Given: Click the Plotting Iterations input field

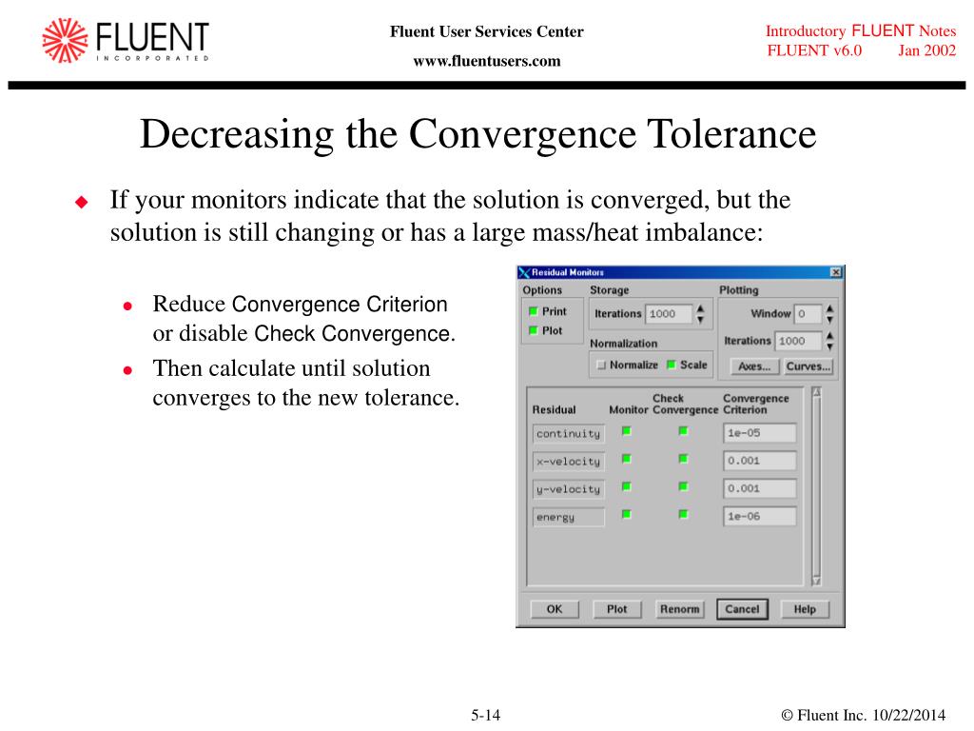Looking at the screenshot, I should coord(798,342).
